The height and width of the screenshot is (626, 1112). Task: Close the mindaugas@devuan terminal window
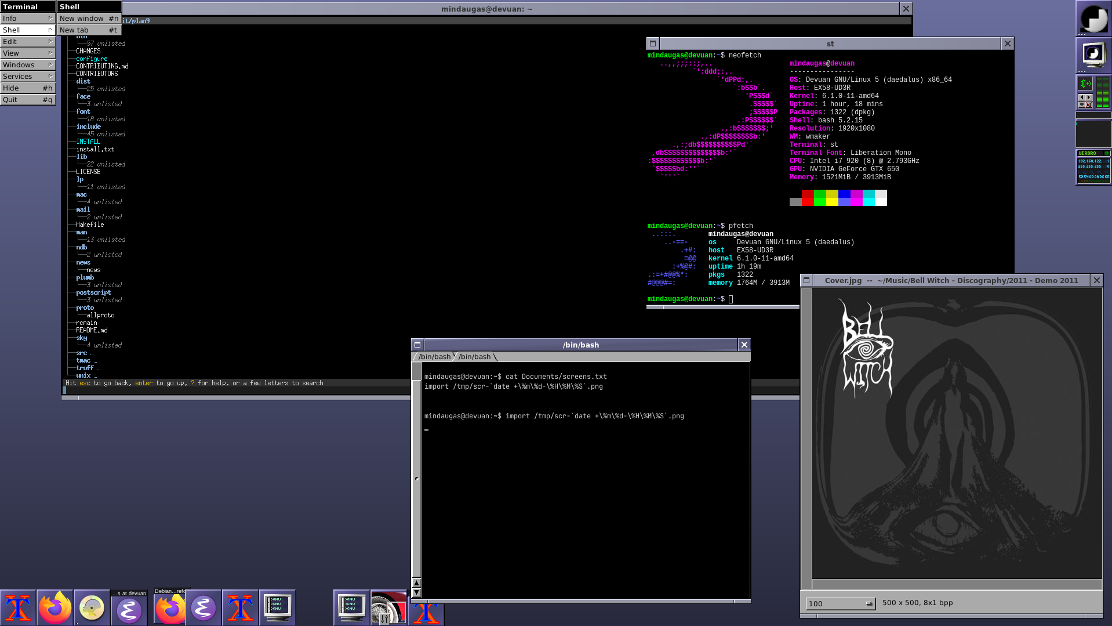[x=906, y=9]
